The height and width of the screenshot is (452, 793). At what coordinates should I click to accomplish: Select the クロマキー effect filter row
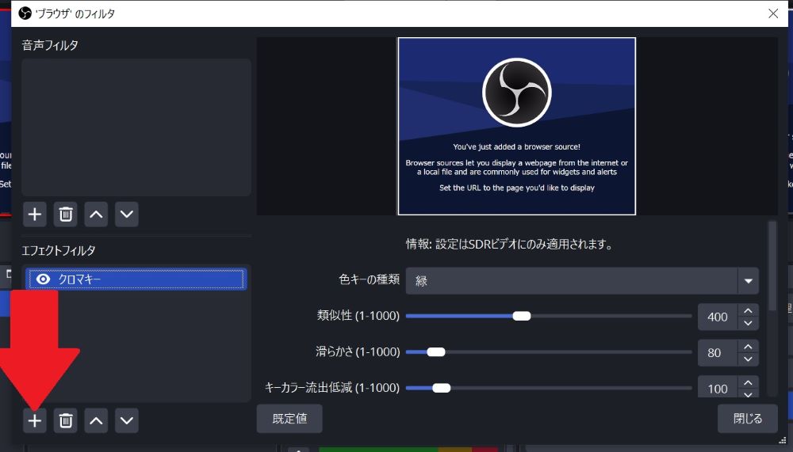pyautogui.click(x=136, y=279)
